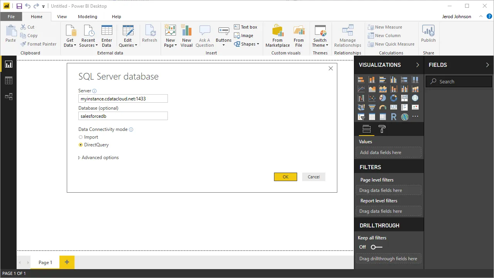Open the Get Data dropdown
Viewport: 494px width, 278px height.
point(70,35)
